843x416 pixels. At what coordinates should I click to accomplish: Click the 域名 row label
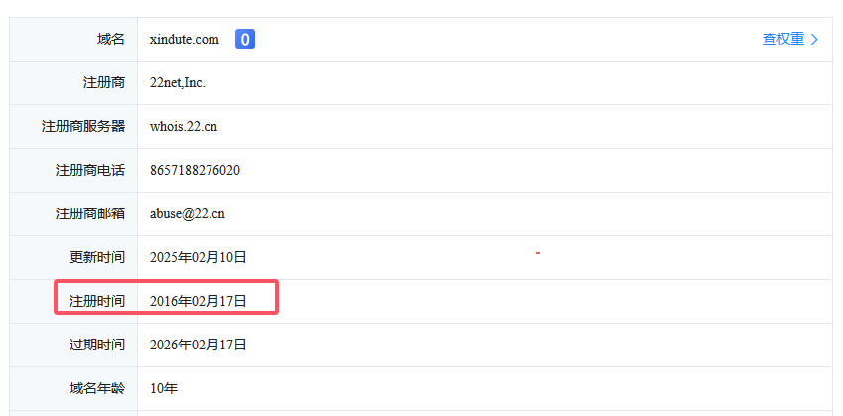[x=111, y=40]
